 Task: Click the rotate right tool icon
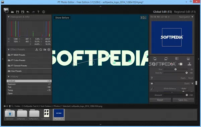coord(166,59)
